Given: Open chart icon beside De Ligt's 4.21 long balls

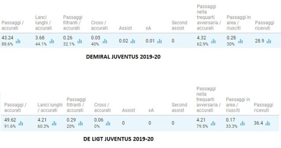Looking at the screenshot, I should point(54,124).
